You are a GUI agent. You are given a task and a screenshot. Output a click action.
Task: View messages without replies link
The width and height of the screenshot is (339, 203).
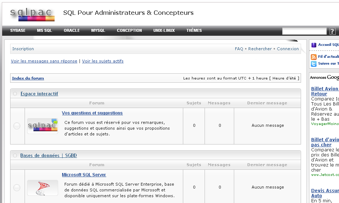44,61
